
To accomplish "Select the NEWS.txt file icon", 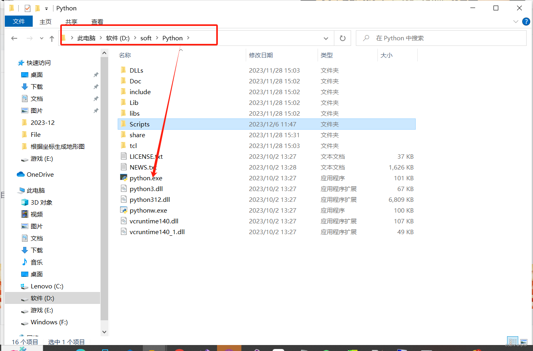I will (x=123, y=167).
